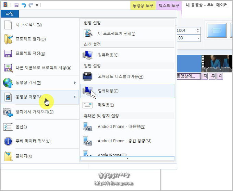Switch to the 텍스트 도구 tab
The width and height of the screenshot is (233, 191).
[x=169, y=5]
